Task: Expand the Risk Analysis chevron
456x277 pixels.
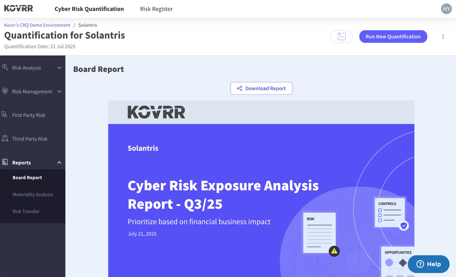Action: [x=59, y=68]
